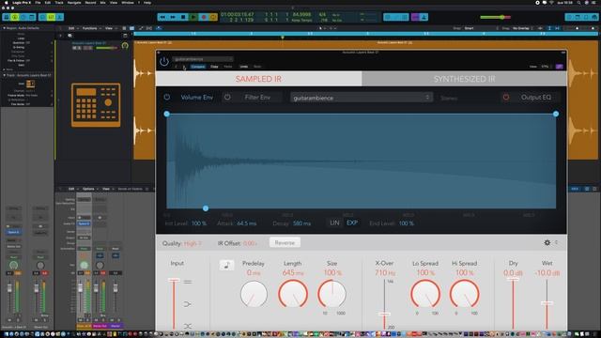
Task: Open the Track menu
Action: (59, 3)
